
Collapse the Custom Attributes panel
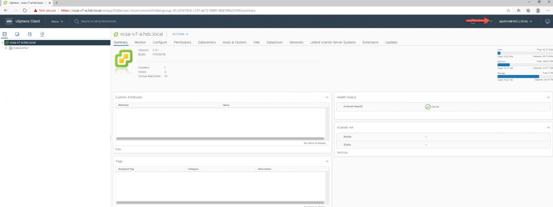click(327, 97)
